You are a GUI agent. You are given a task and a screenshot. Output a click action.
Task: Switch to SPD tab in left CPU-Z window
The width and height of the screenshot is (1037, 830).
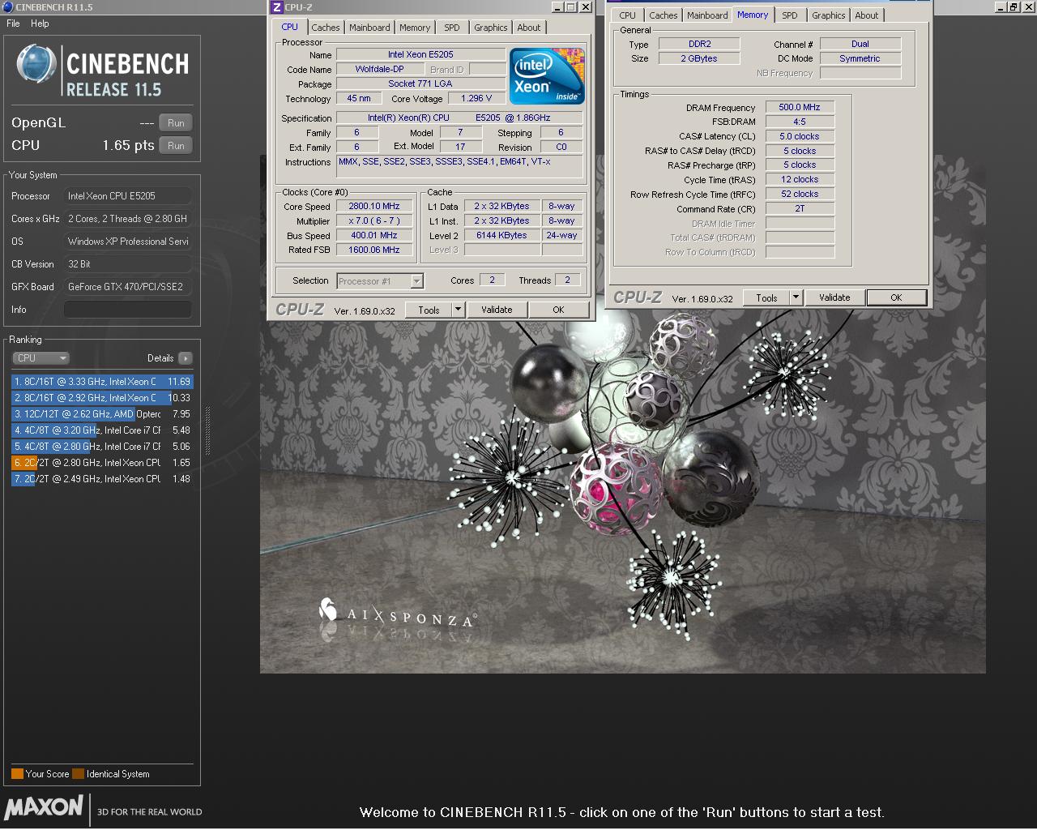[452, 28]
